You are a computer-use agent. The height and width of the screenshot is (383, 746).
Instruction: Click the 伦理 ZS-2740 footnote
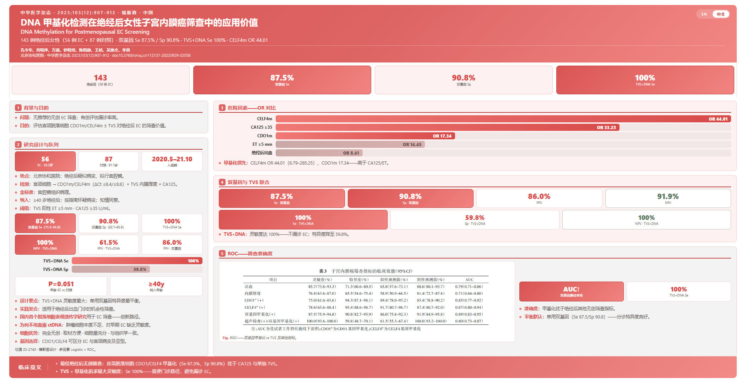coord(55,350)
